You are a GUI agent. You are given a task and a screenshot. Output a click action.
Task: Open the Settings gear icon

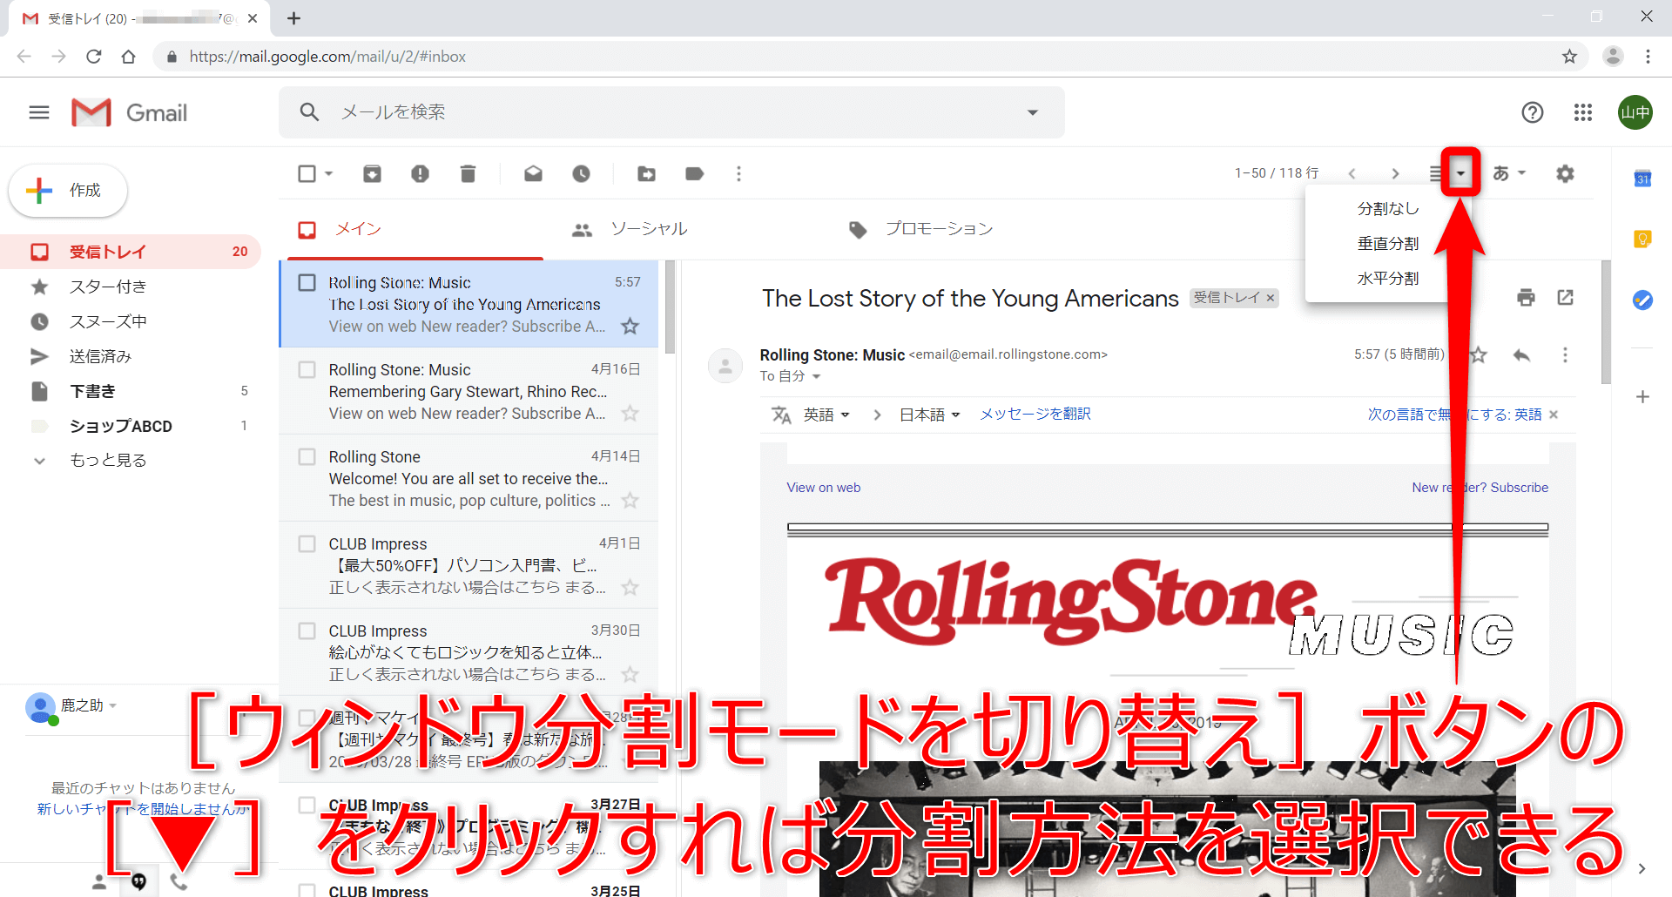(x=1565, y=173)
